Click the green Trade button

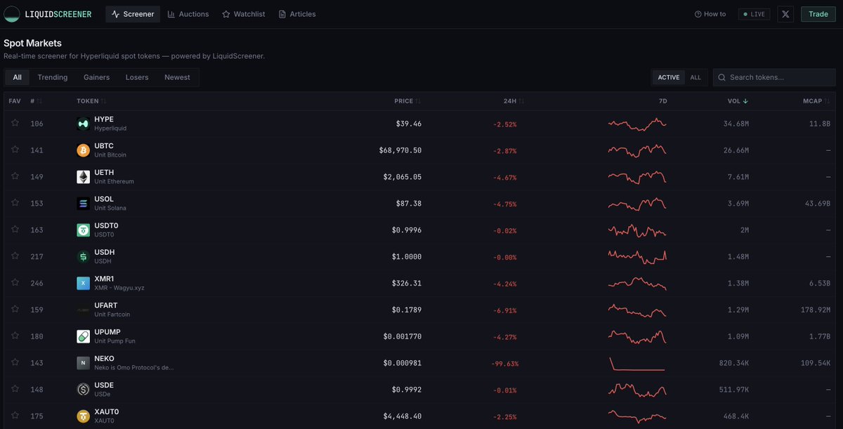818,14
